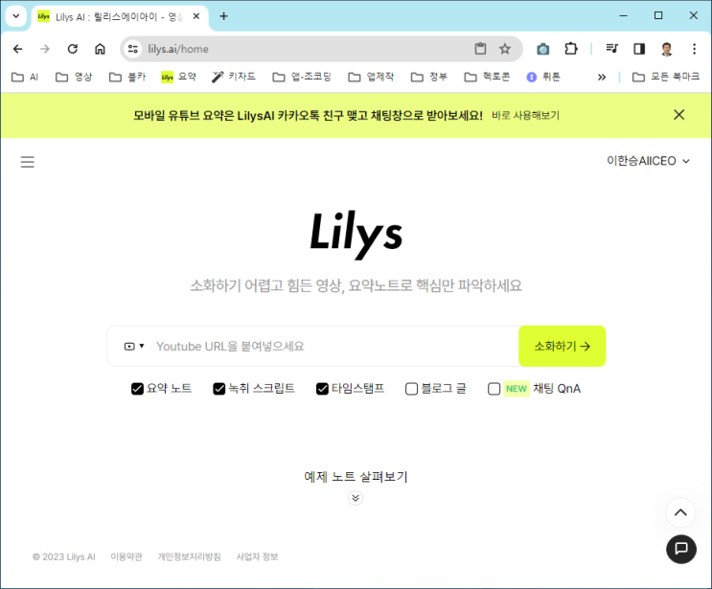Open the 요약 Lilys bookmark
Screen dimensions: 712x589
179,77
